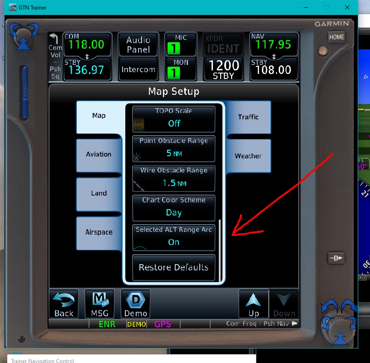This screenshot has width=370, height=363.
Task: Change Chart Color Scheme Day setting
Action: 174,208
